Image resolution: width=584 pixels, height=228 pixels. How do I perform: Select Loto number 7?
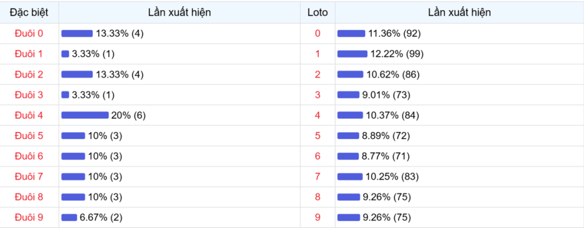click(x=318, y=177)
